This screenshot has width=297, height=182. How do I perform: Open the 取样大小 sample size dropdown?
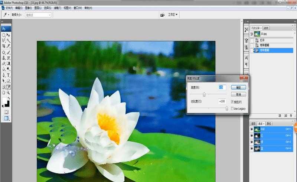[38, 15]
